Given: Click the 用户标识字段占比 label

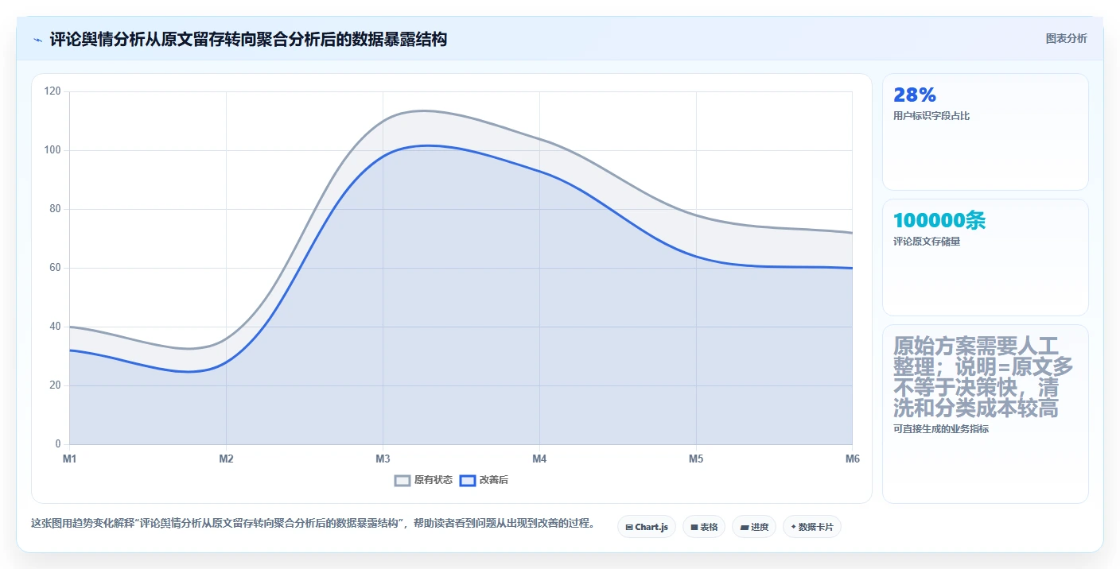Looking at the screenshot, I should point(931,116).
